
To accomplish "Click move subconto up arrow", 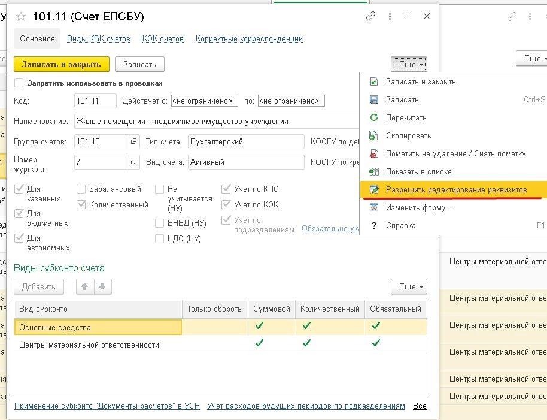I will pos(85,286).
